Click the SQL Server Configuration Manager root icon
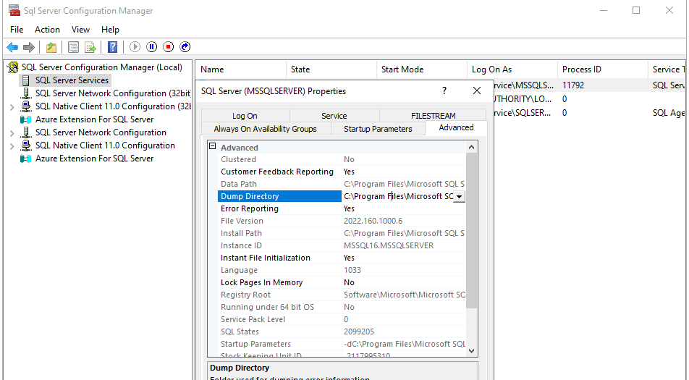Image resolution: width=689 pixels, height=380 pixels. coord(13,67)
